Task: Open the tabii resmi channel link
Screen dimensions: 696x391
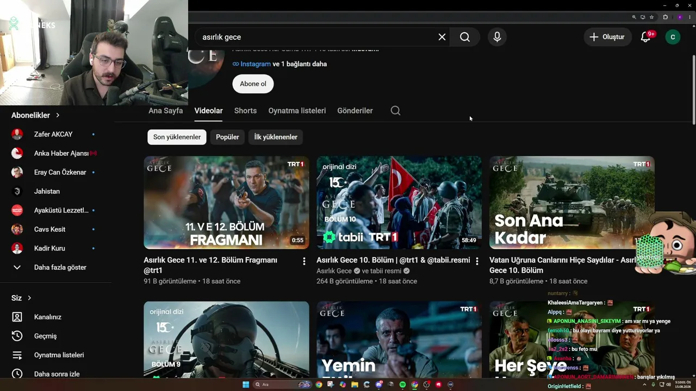Action: pyautogui.click(x=386, y=271)
